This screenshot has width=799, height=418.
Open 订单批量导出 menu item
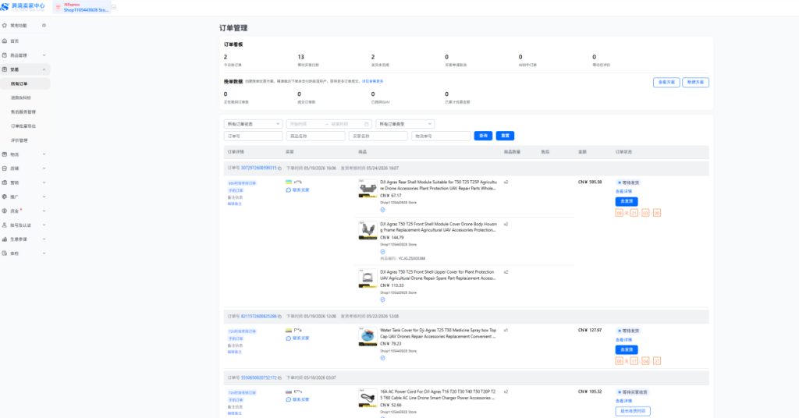(x=23, y=126)
